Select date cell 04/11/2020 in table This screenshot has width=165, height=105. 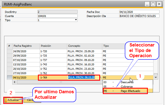coord(26,78)
